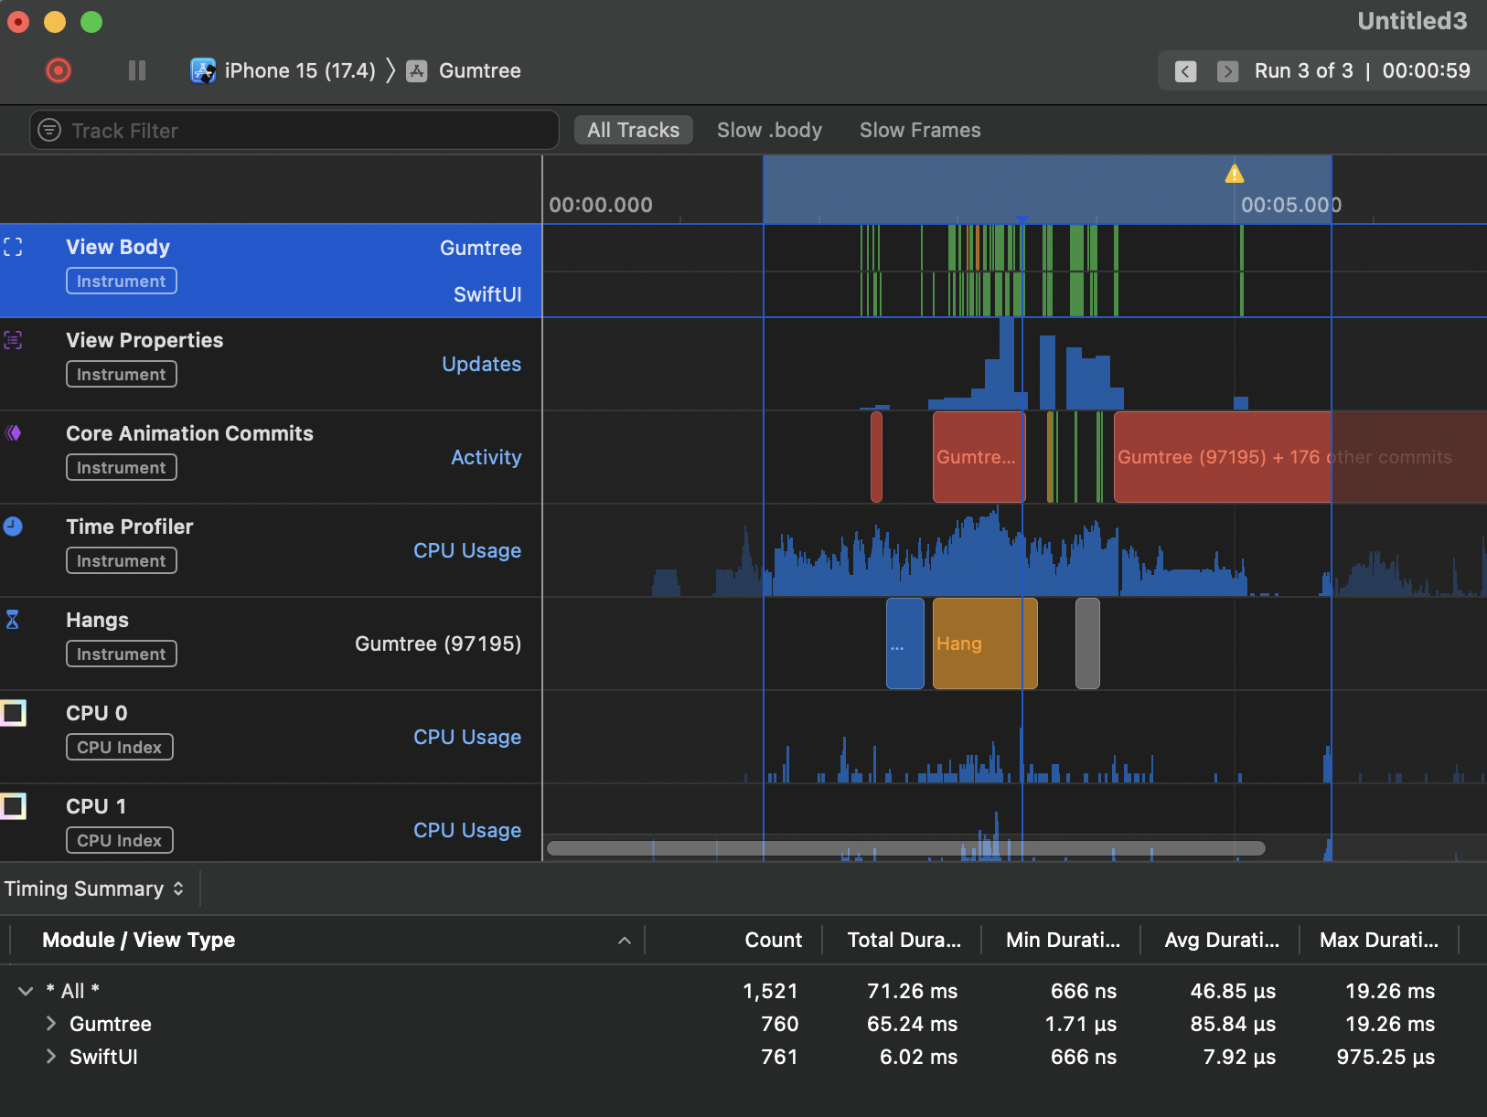Click the CPU Index badge under CPU 1
The width and height of the screenshot is (1487, 1117).
(x=120, y=840)
